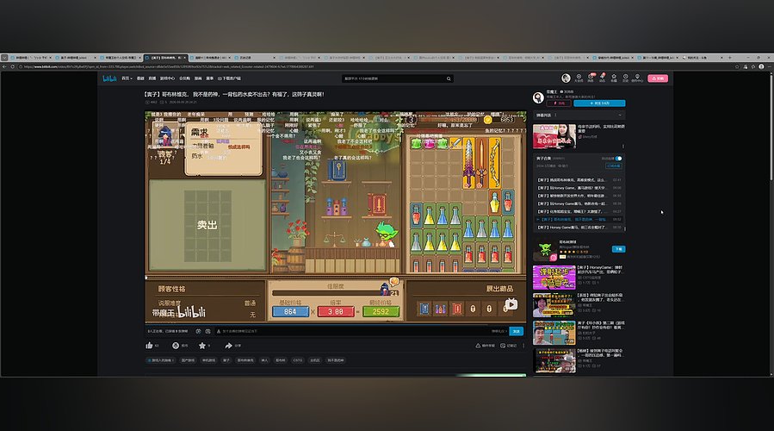Screen dimensions: 774x431
Task: Click the CSTG tag below the video
Action: coord(298,360)
